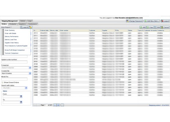Click the Logout button
This screenshot has height=122, width=170.
pyautogui.click(x=165, y=21)
